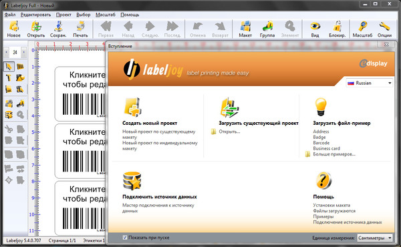Open a project with Открыть toolbar icon
This screenshot has width=401, height=247.
click(36, 29)
